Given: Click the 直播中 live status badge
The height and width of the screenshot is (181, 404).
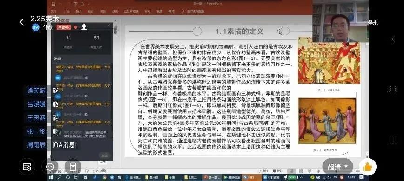Looking at the screenshot, I should pyautogui.click(x=64, y=27).
